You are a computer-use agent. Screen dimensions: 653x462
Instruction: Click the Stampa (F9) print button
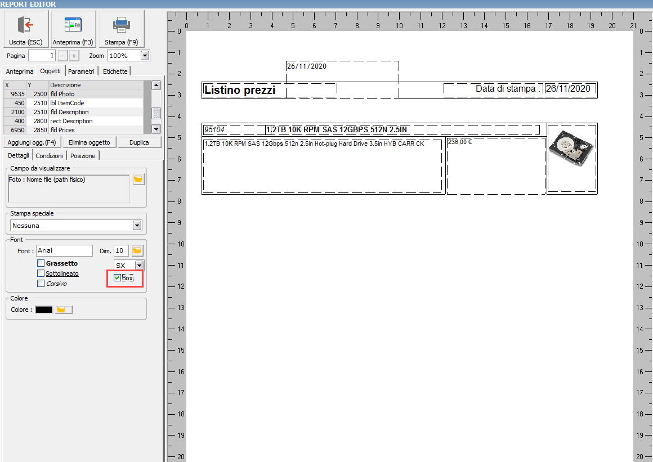click(121, 29)
